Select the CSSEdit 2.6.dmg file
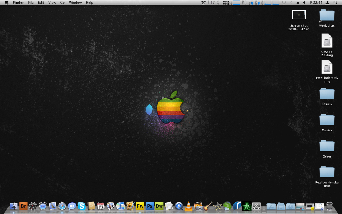 [x=327, y=45]
